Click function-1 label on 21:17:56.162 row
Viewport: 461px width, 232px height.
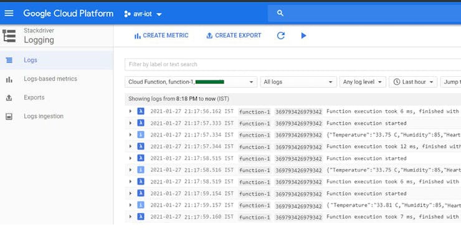[254, 112]
